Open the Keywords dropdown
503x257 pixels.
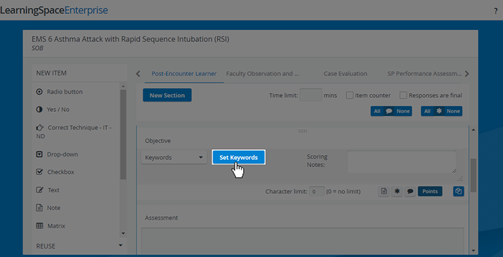click(x=174, y=158)
